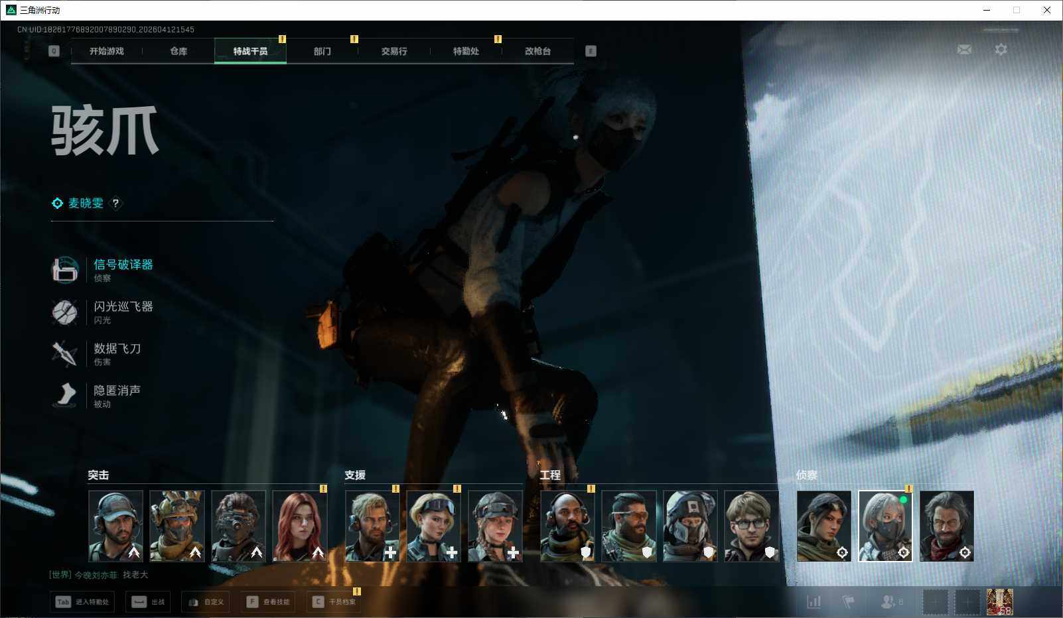Select the braided 支援 operator in cap
Screen dimensions: 1063x618
(495, 526)
